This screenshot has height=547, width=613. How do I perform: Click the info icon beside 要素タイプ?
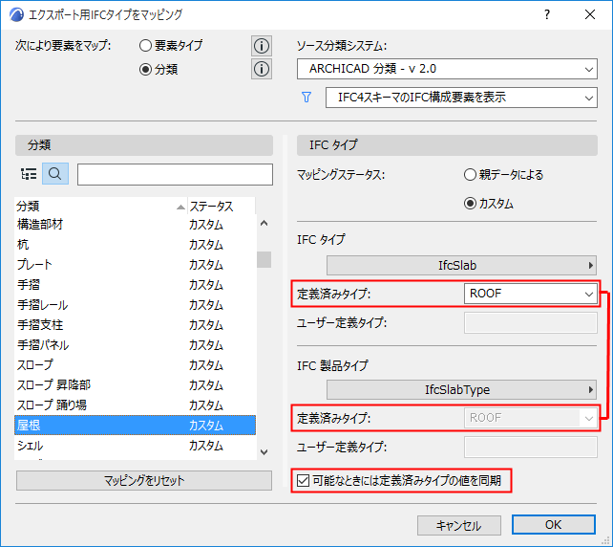(262, 46)
